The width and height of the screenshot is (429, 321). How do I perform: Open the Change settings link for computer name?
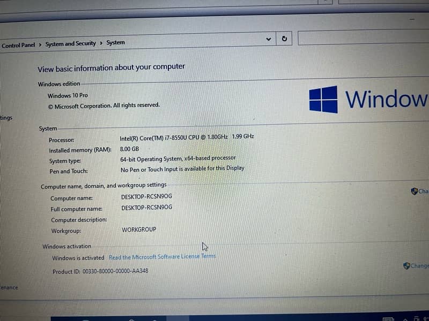pyautogui.click(x=423, y=191)
